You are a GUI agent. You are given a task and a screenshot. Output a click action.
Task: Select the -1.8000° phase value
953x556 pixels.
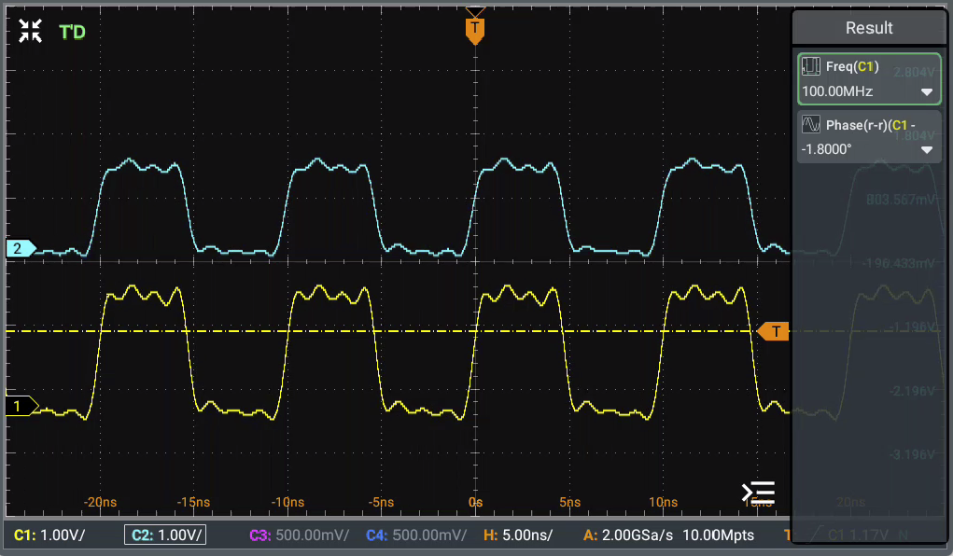[827, 149]
